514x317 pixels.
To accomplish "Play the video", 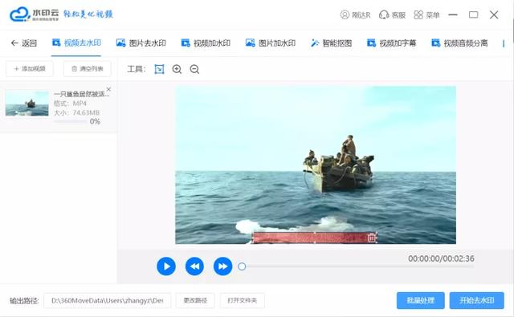I will tap(166, 266).
